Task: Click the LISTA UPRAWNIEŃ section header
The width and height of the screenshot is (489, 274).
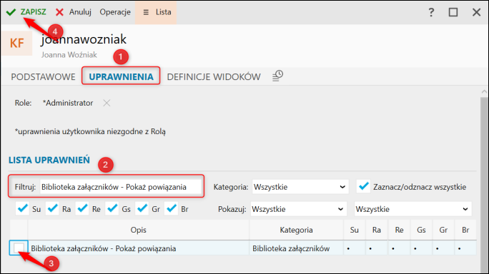Action: [x=49, y=160]
